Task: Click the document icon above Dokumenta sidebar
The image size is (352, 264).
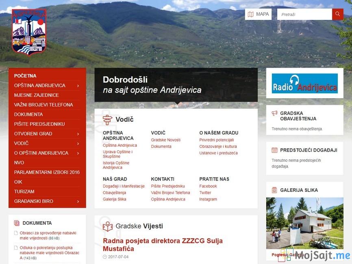Action: click(16, 223)
